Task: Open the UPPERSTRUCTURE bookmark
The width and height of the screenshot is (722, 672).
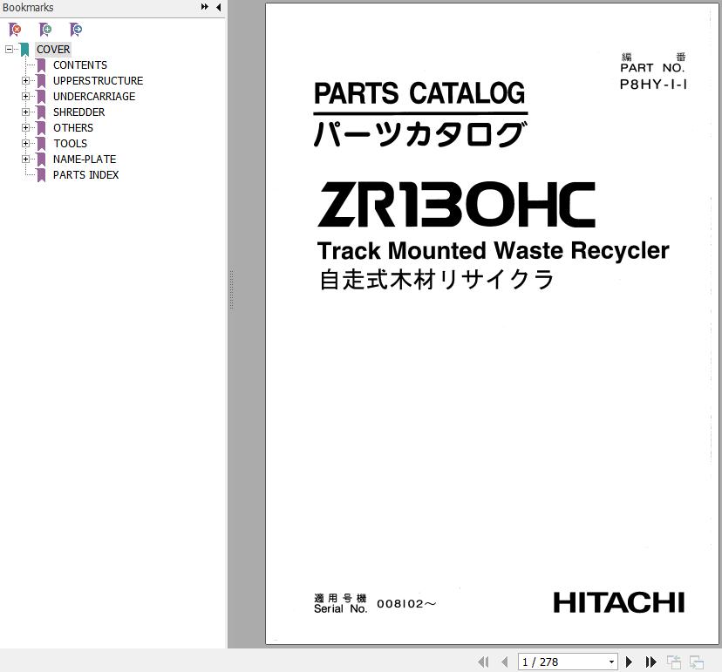Action: [98, 80]
